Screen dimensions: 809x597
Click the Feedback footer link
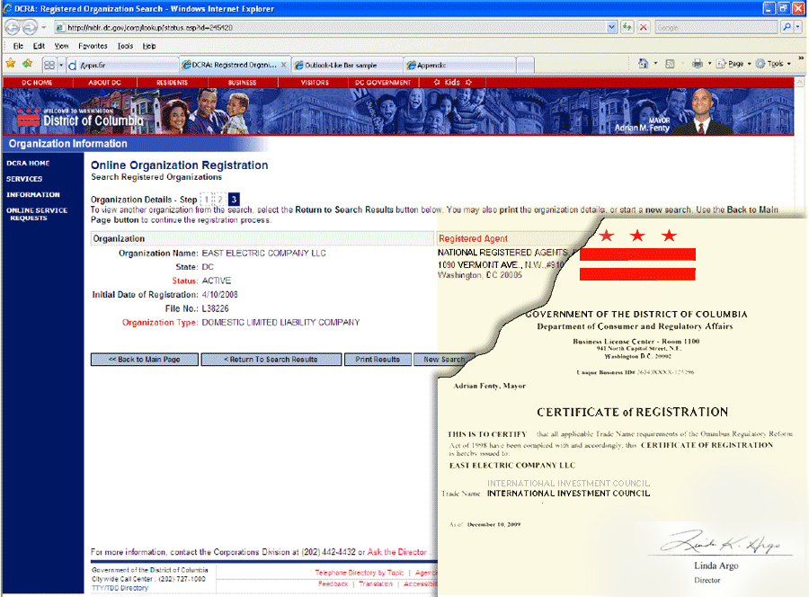coord(333,584)
